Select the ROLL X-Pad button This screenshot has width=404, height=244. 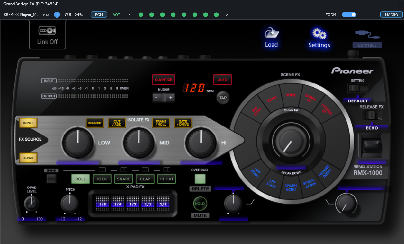(x=80, y=179)
